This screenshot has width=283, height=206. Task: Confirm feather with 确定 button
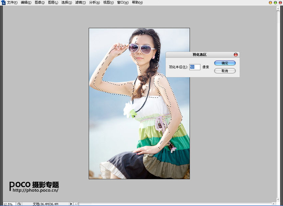[x=225, y=63]
